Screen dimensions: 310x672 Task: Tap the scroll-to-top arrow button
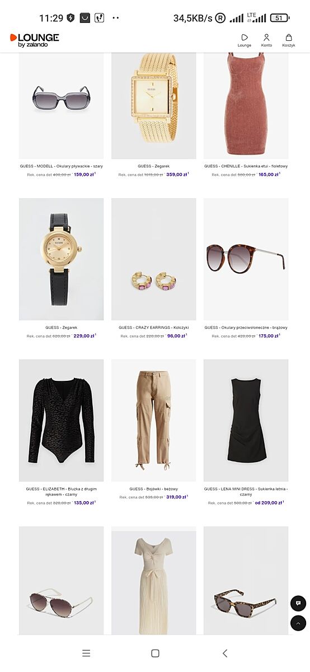point(298,623)
